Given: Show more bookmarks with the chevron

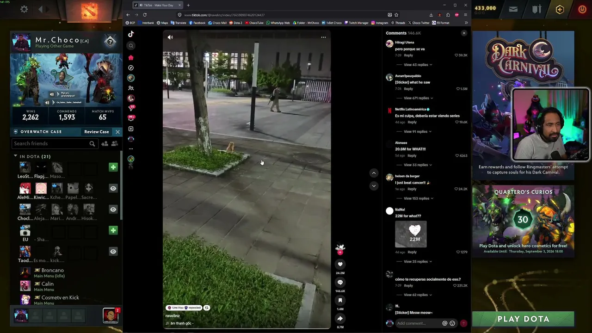Looking at the screenshot, I should 466,23.
